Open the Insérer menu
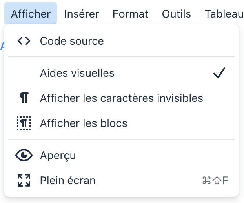 point(81,14)
